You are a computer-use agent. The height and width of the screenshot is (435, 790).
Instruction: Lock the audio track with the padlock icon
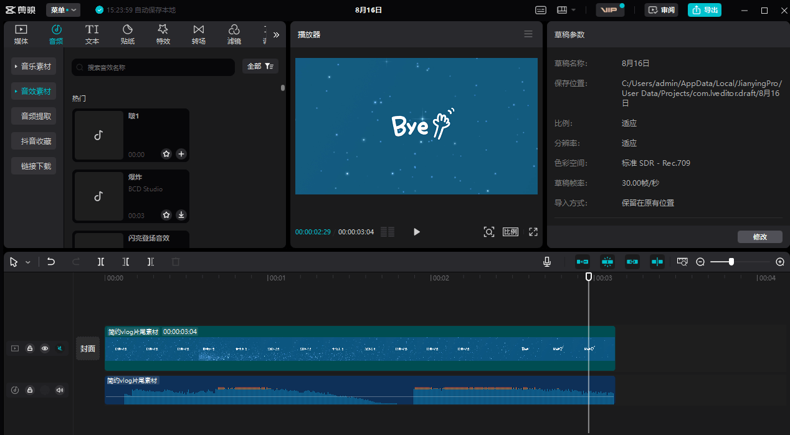pyautogui.click(x=29, y=390)
